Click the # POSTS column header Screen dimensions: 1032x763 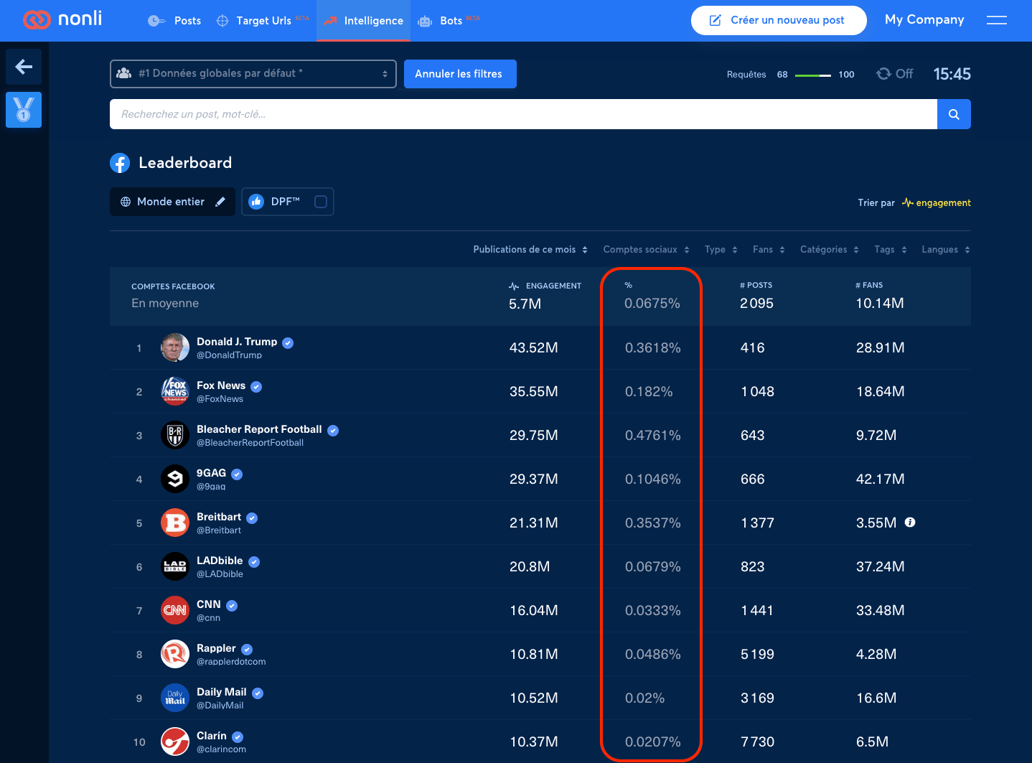(x=756, y=286)
